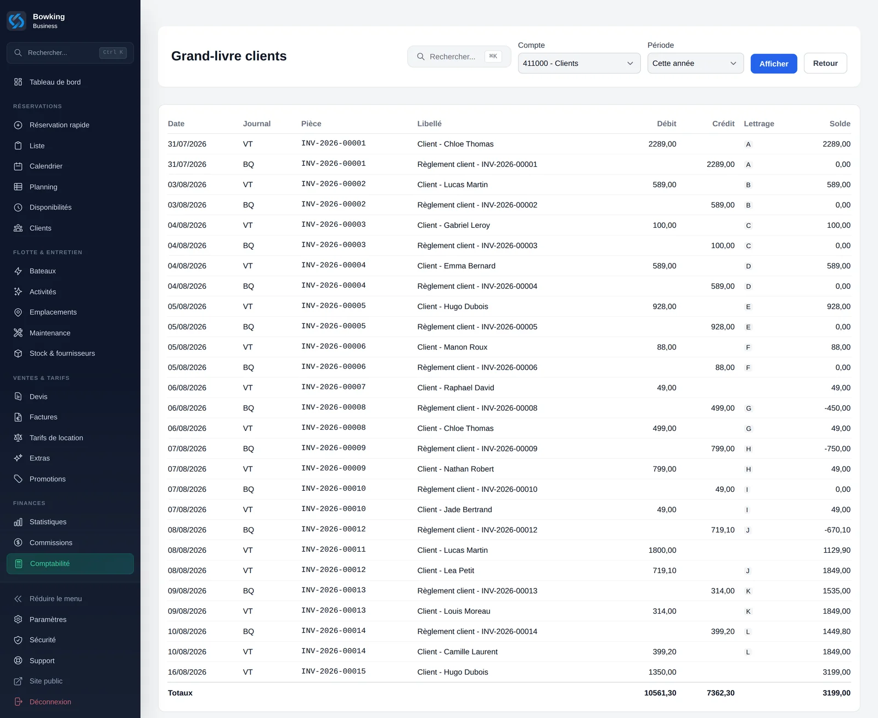Click the Lettrage column header

[x=759, y=124]
